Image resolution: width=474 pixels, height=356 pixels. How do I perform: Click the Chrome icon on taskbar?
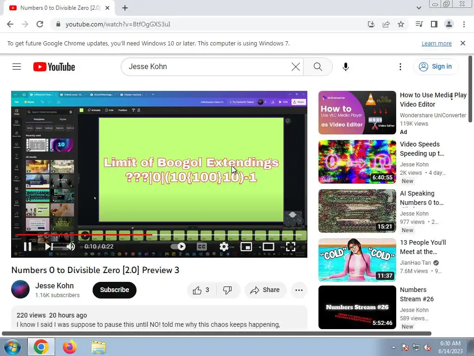click(x=41, y=347)
